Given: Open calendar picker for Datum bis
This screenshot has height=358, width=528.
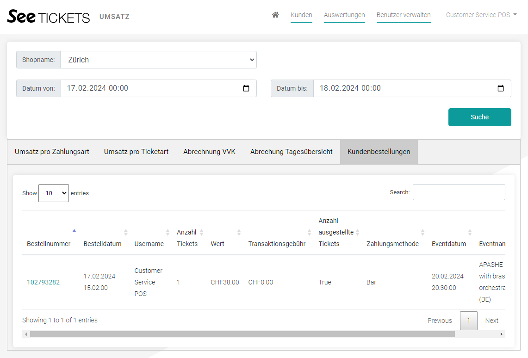Looking at the screenshot, I should coord(500,88).
